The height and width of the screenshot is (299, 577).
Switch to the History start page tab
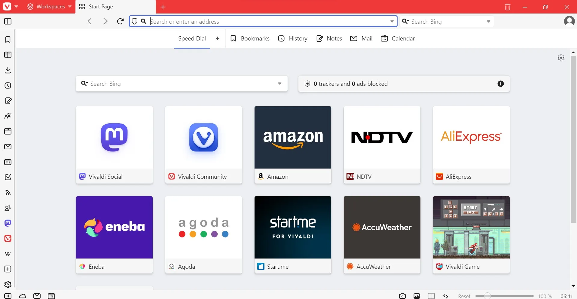click(293, 38)
